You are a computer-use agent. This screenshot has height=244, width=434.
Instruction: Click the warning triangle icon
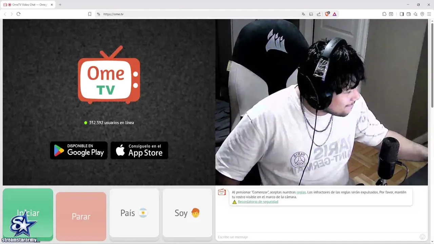(234, 202)
